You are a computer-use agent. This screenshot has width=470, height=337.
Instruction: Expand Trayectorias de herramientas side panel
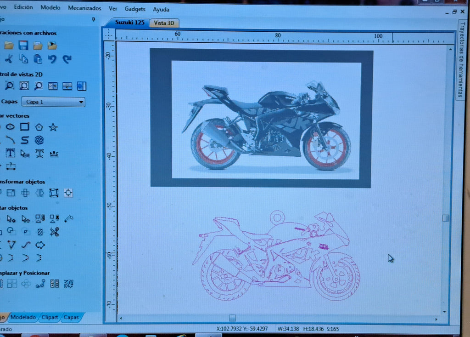point(462,59)
